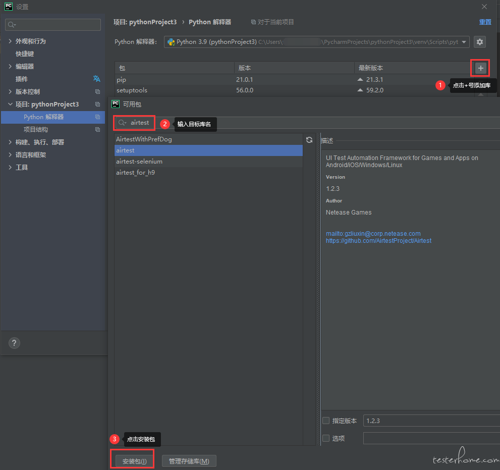Close the settings dialog with X

pyautogui.click(x=484, y=7)
